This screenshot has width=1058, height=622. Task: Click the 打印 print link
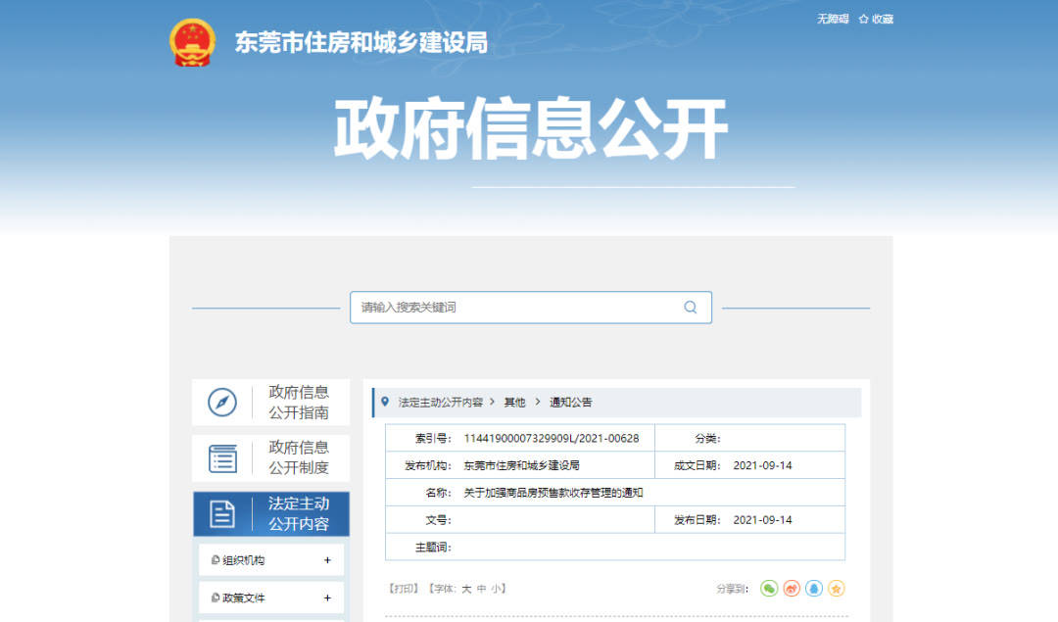(404, 589)
